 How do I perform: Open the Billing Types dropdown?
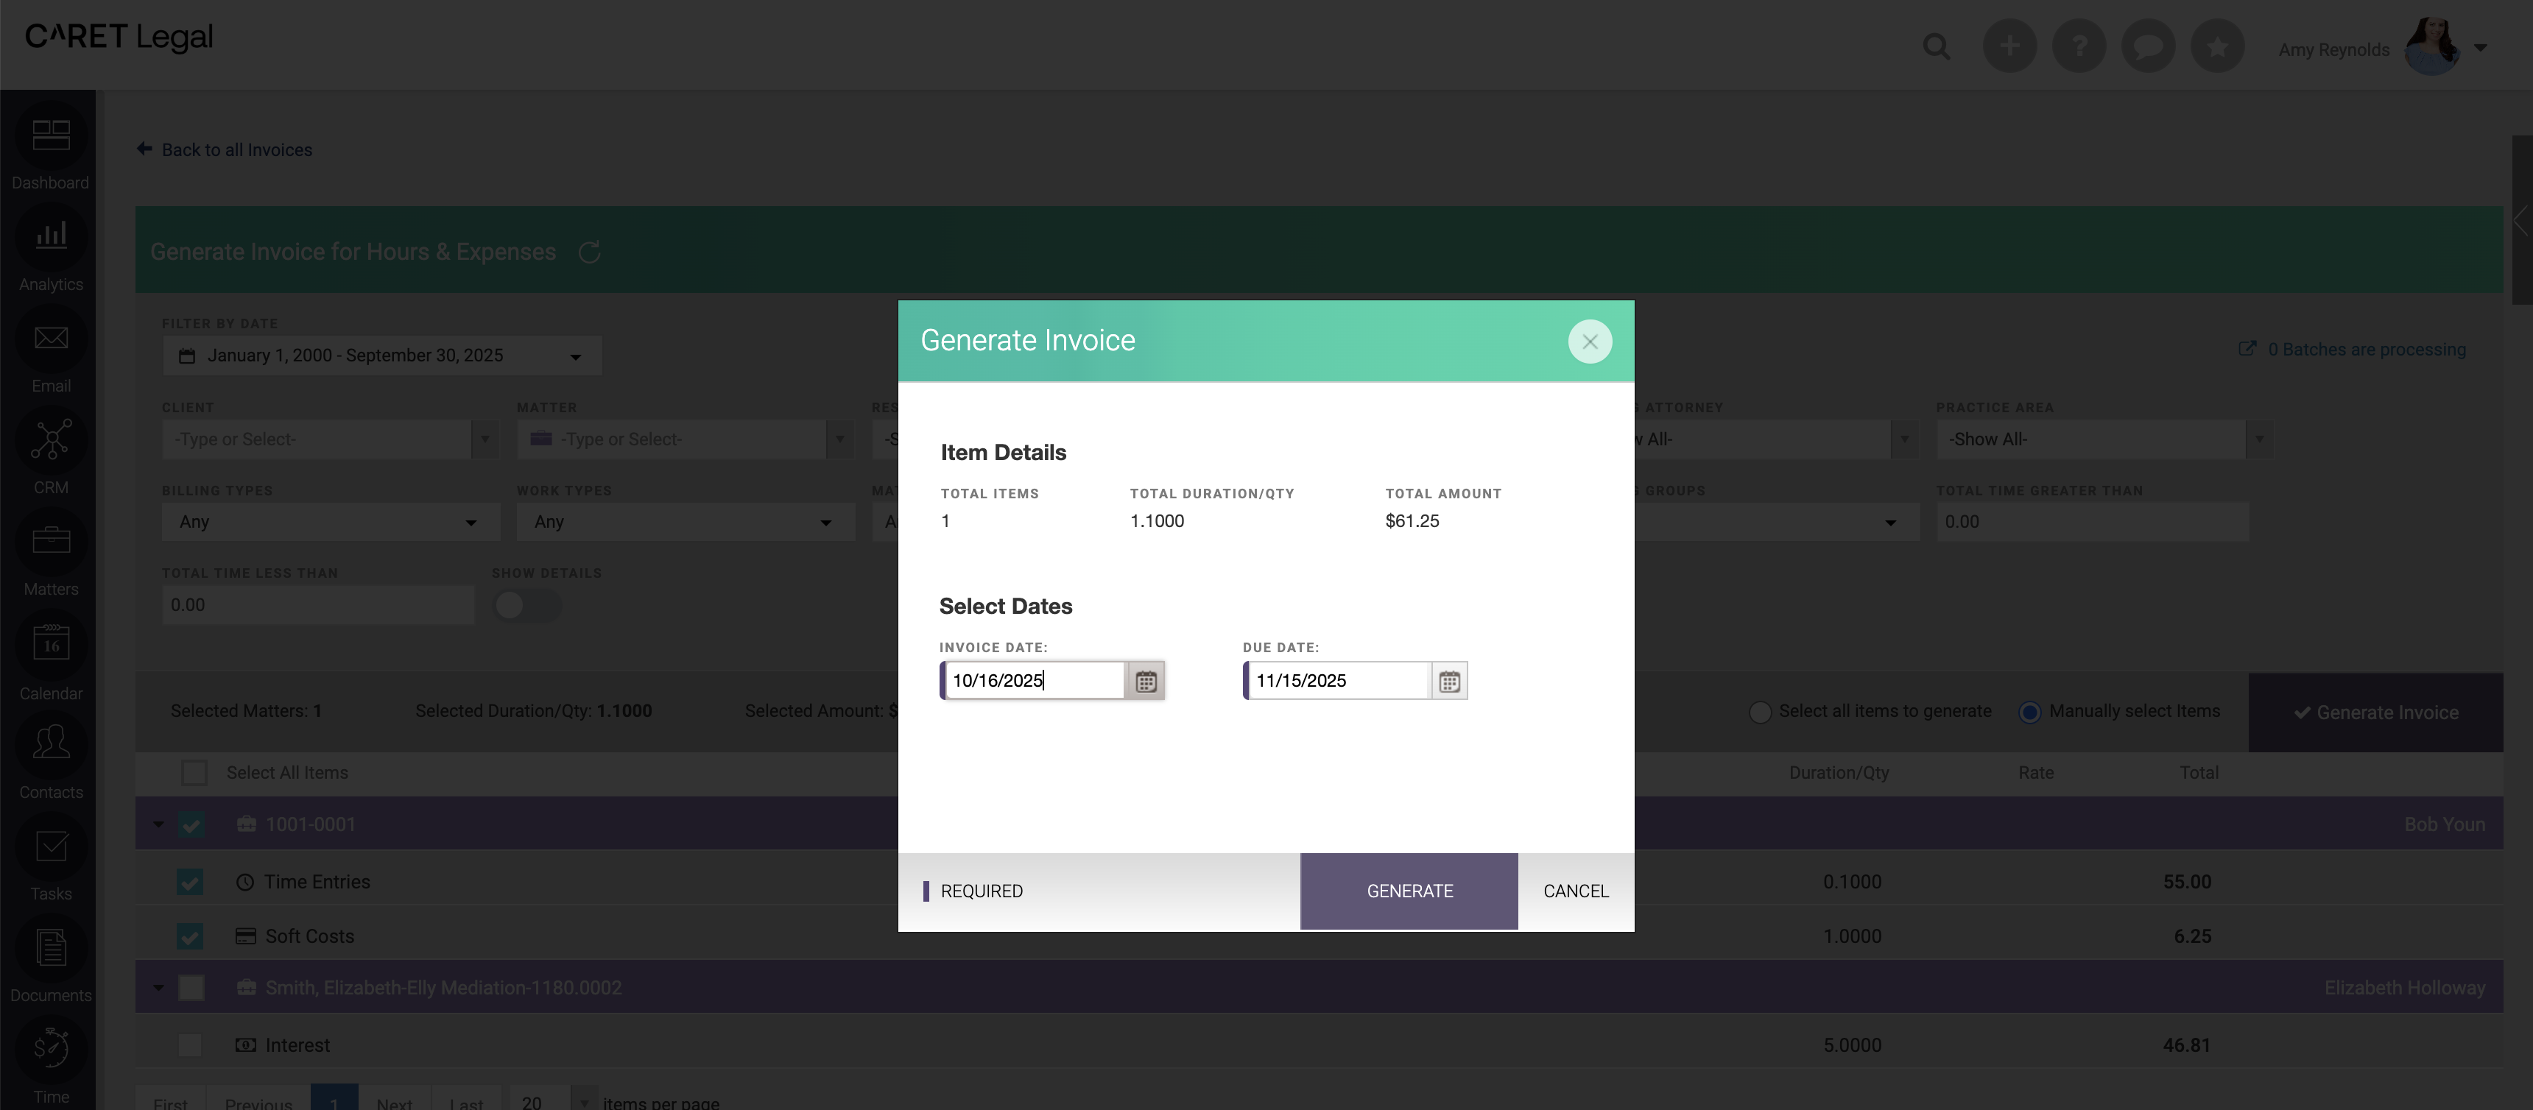331,522
